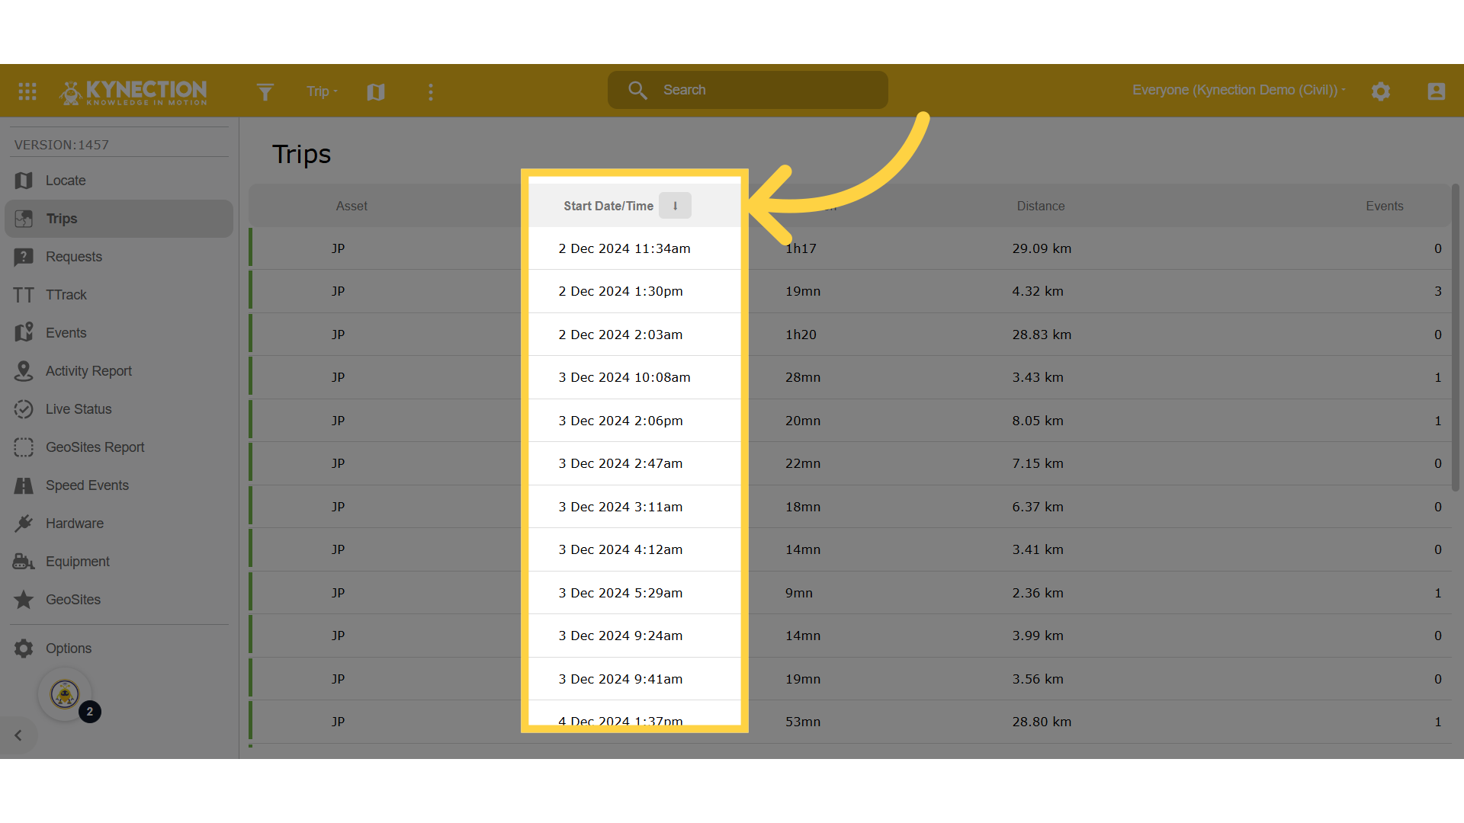Click the Equipment bulldozer icon
This screenshot has height=823, width=1464.
tap(24, 562)
